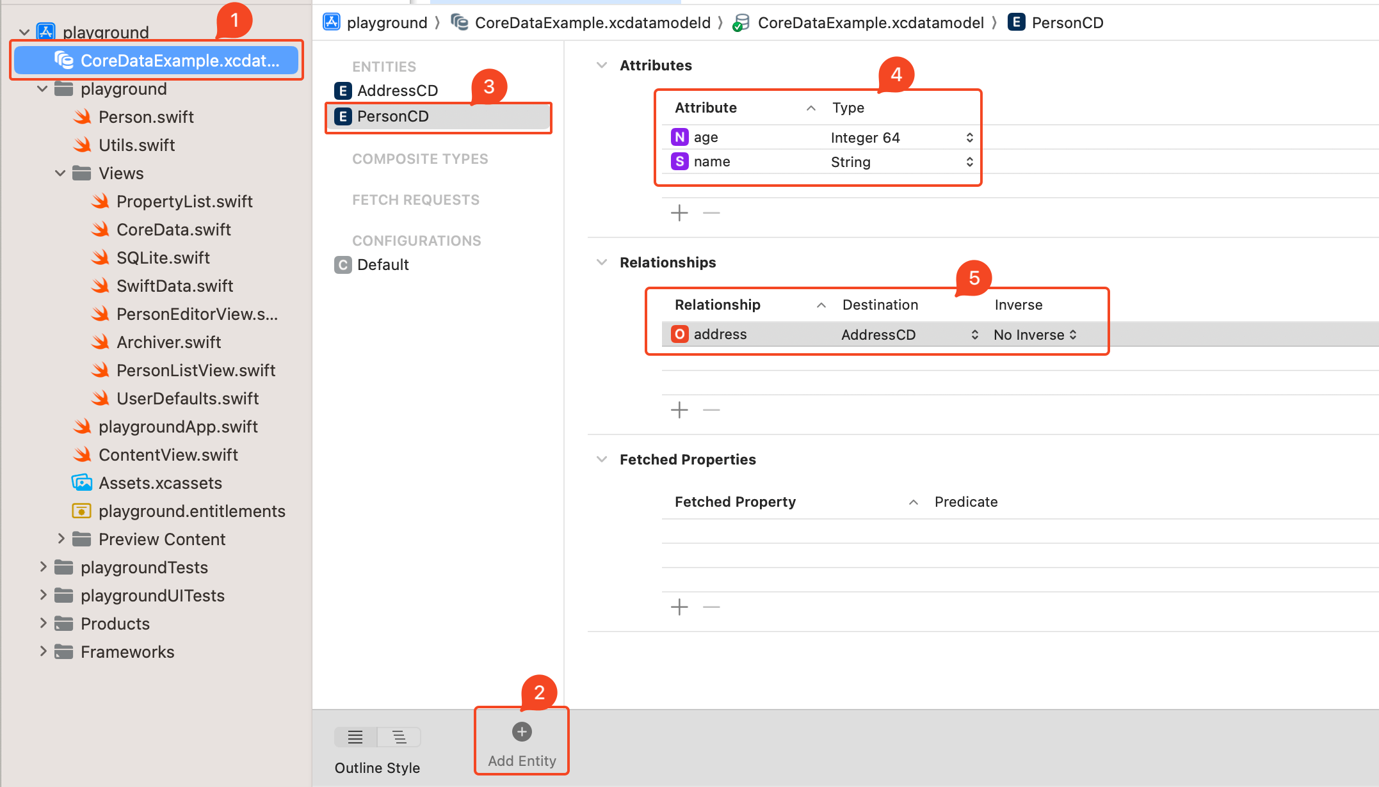Expand the playgroundTests folder
1379x787 pixels.
point(42,568)
